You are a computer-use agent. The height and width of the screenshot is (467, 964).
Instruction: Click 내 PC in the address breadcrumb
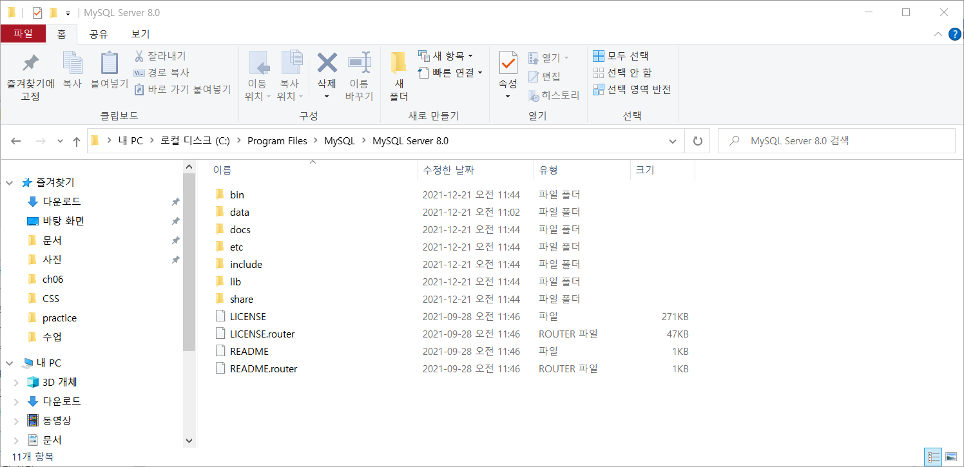(x=131, y=141)
